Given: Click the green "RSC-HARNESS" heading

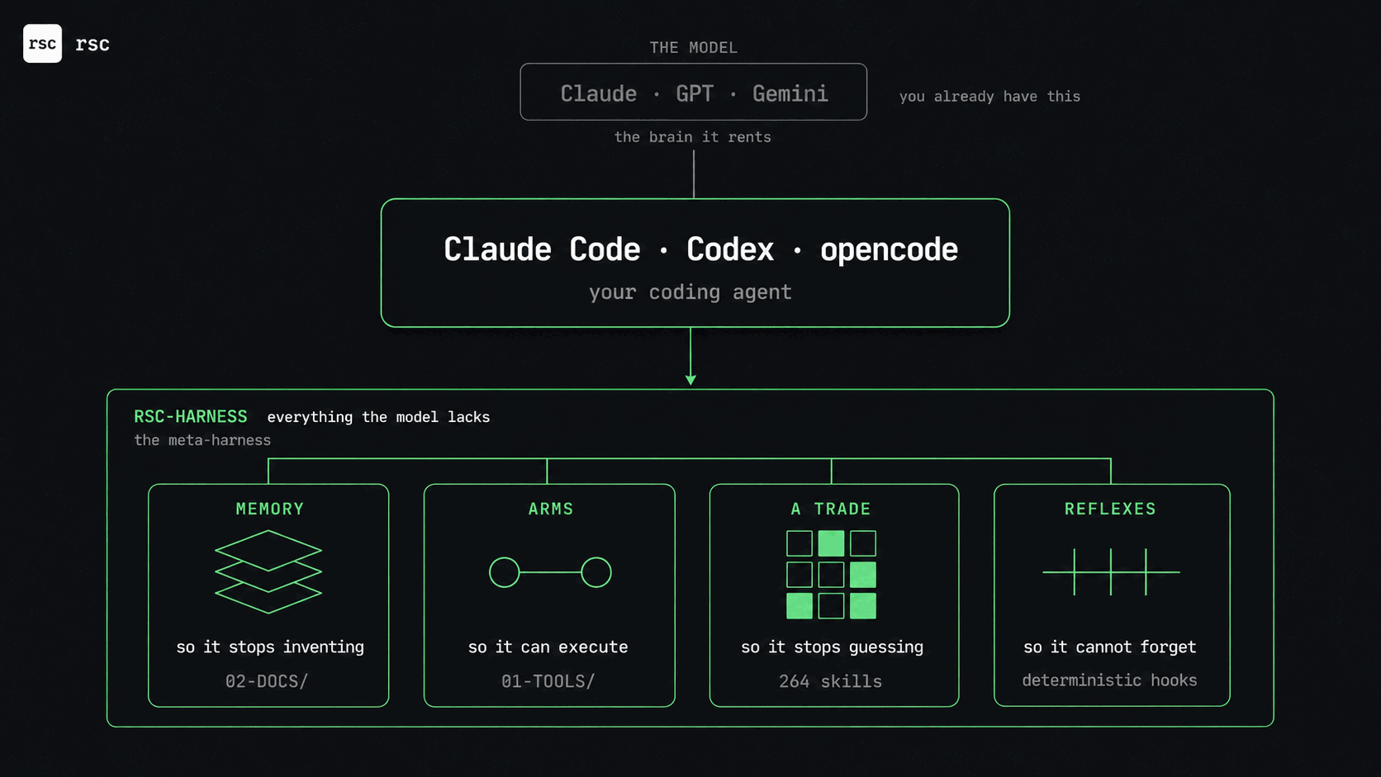Looking at the screenshot, I should point(191,417).
